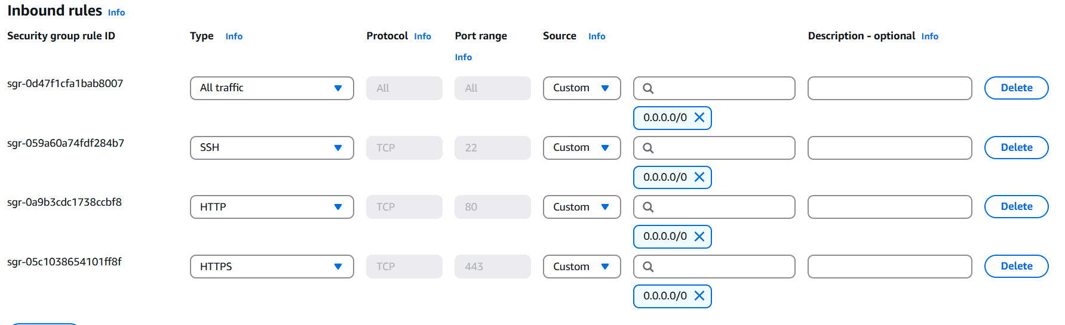Open the All traffic type dropdown
The image size is (1065, 325).
[x=272, y=88]
